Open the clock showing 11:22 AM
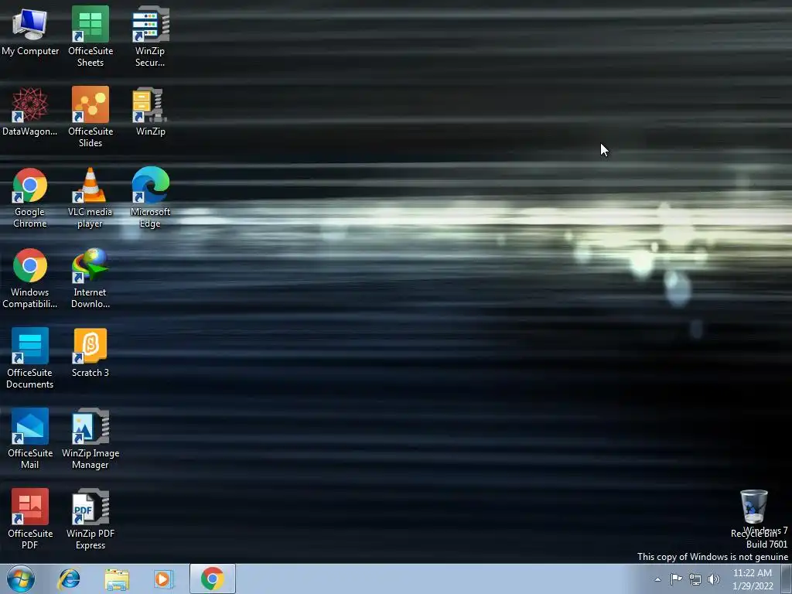 [753, 579]
